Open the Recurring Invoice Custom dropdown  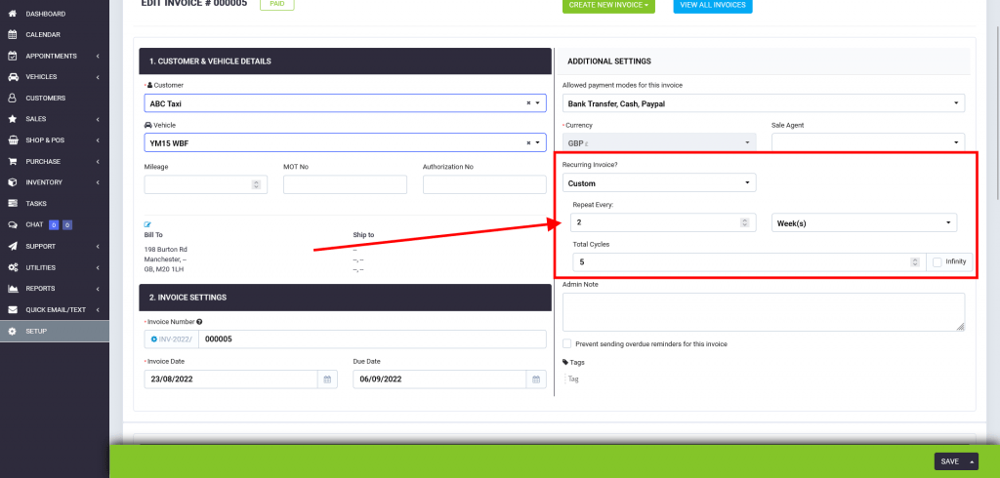tap(659, 183)
